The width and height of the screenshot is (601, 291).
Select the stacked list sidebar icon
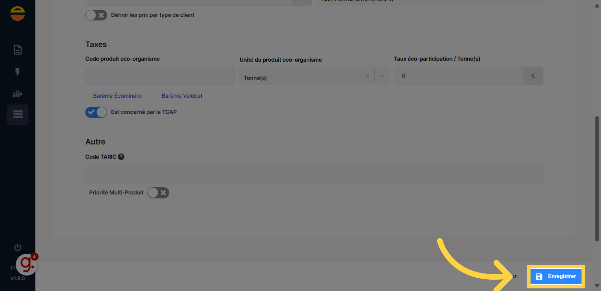click(x=18, y=114)
